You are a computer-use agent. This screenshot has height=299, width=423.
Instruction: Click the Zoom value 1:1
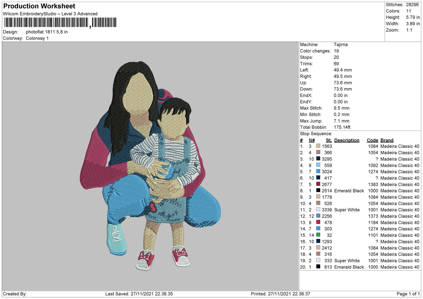point(409,30)
